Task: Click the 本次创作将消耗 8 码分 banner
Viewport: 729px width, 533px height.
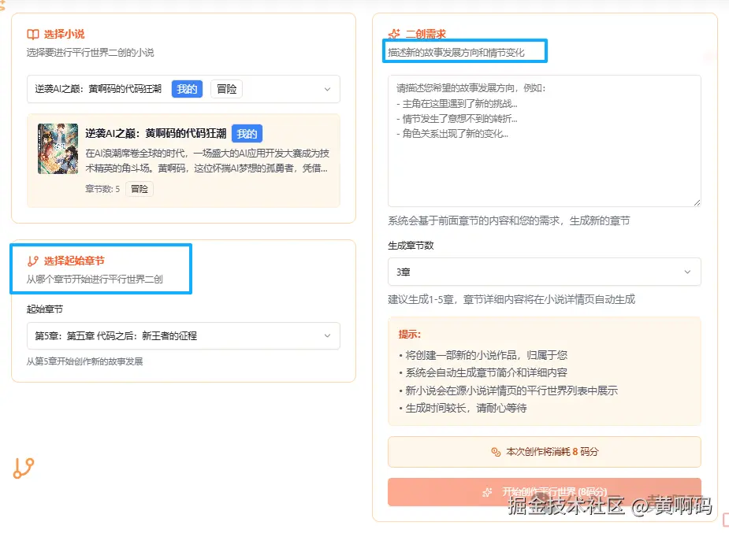Action: coord(544,451)
